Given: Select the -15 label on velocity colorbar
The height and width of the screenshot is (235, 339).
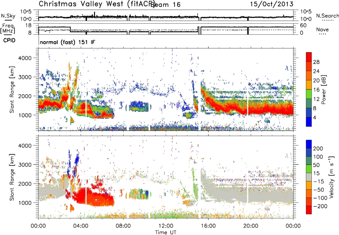Looking at the screenshot, I should [x=319, y=182].
